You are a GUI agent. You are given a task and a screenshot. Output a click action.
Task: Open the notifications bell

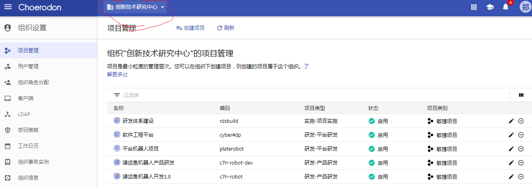[x=506, y=7]
